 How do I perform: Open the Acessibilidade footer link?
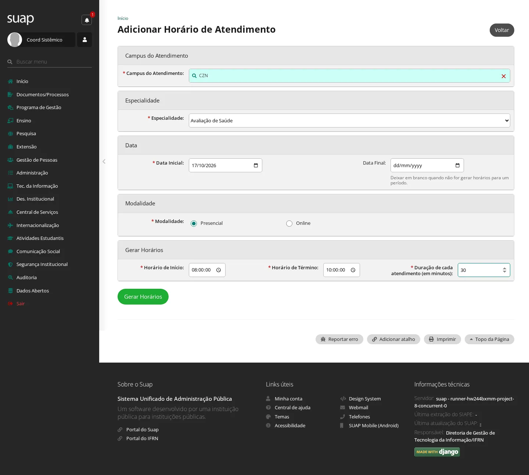pyautogui.click(x=290, y=425)
